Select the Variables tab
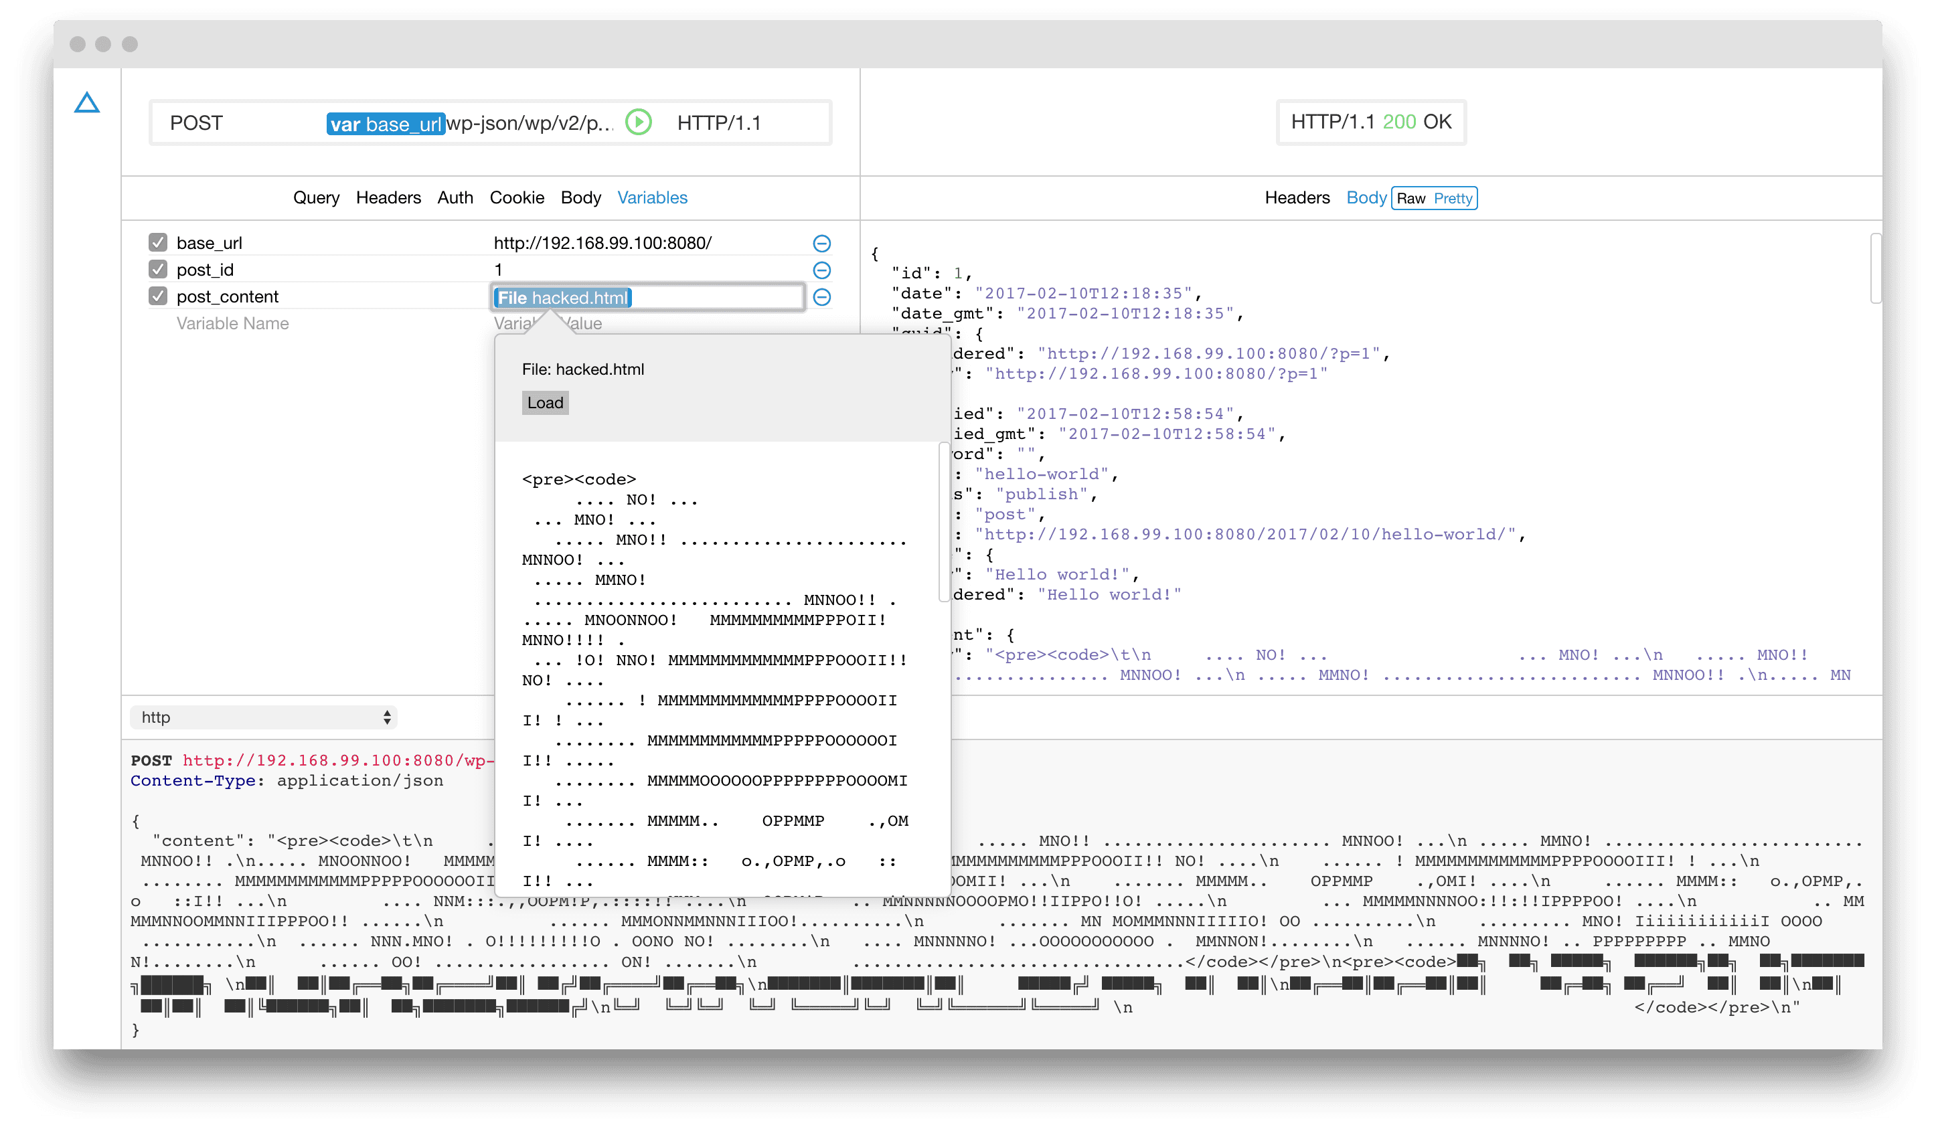The height and width of the screenshot is (1143, 1936). click(x=652, y=197)
